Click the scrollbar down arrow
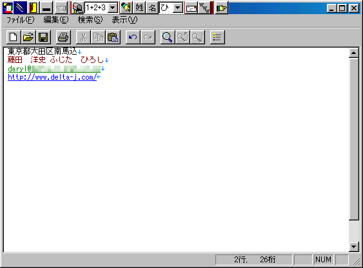Image resolution: width=363 pixels, height=268 pixels. pos(353,247)
